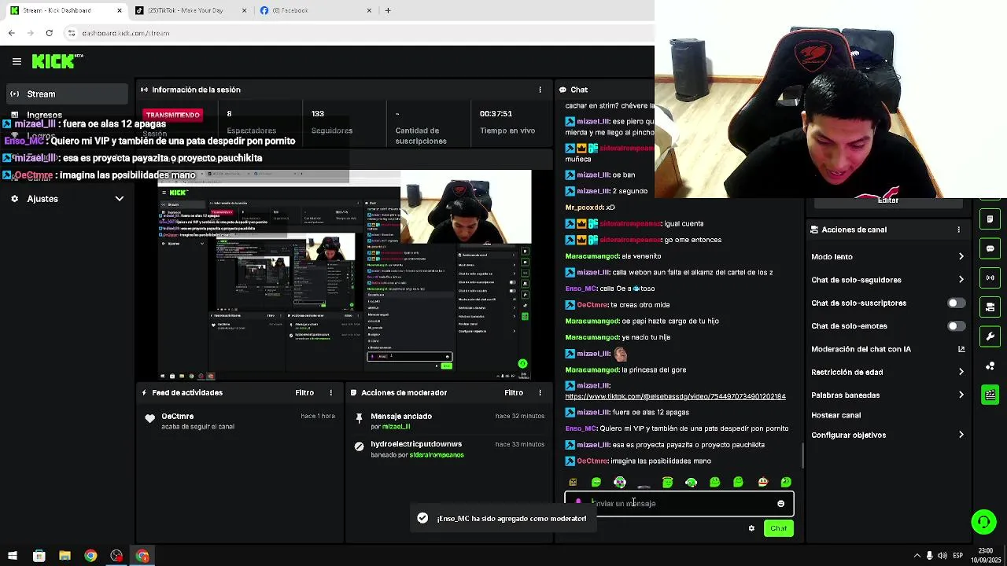Expand Palabras baneadas options
The width and height of the screenshot is (1007, 566).
[x=961, y=395]
